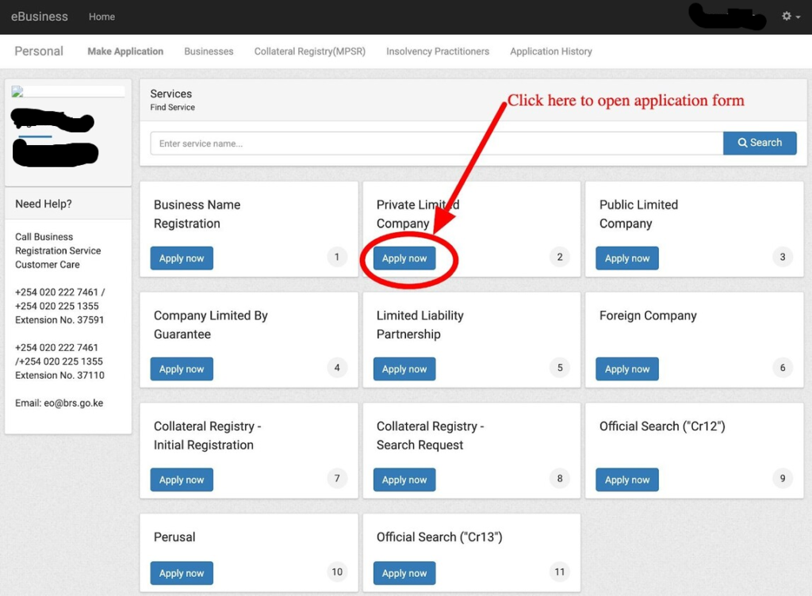Focus the Enter service name search field
The height and width of the screenshot is (596, 812).
coord(436,143)
